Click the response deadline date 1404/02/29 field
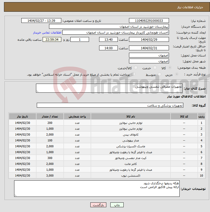 (149, 39)
